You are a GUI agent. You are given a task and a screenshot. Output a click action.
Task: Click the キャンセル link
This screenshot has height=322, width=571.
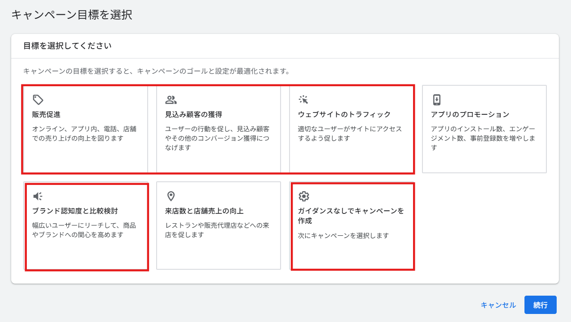(x=498, y=305)
